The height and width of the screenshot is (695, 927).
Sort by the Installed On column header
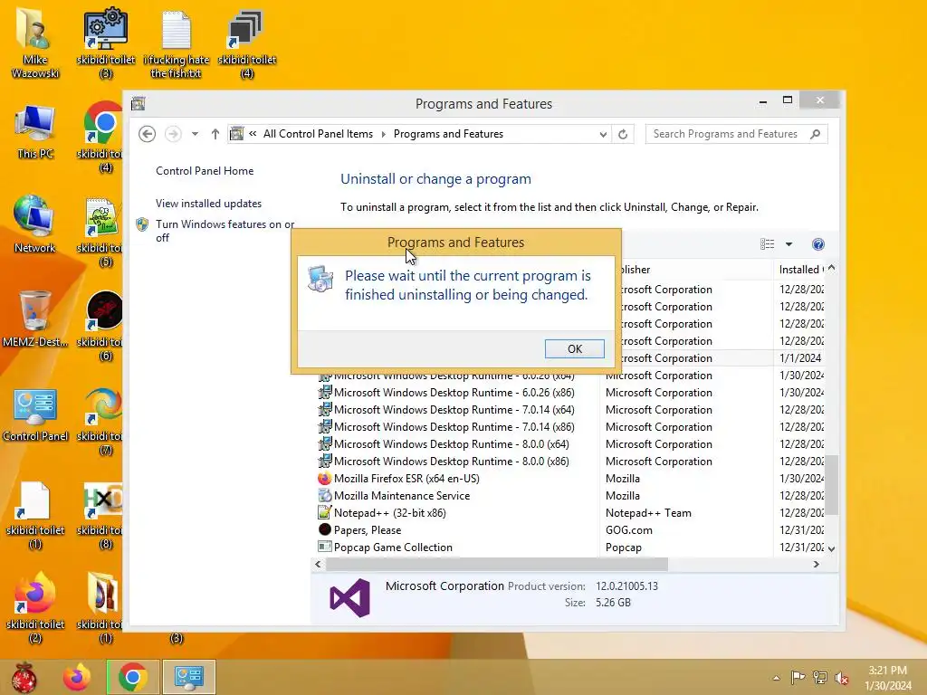click(x=800, y=270)
